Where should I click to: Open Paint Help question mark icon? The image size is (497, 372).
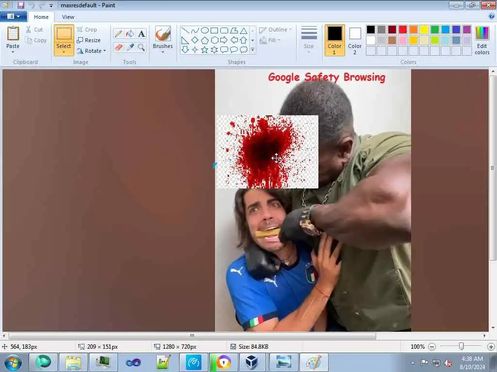492,16
